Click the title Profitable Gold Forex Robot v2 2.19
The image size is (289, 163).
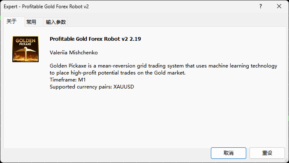[95, 39]
